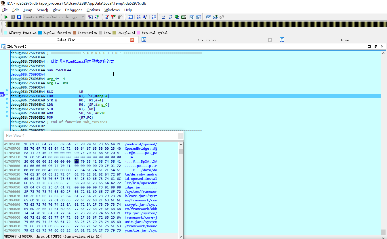
Task: Select hex row address 41706000
Action: [x=12, y=166]
